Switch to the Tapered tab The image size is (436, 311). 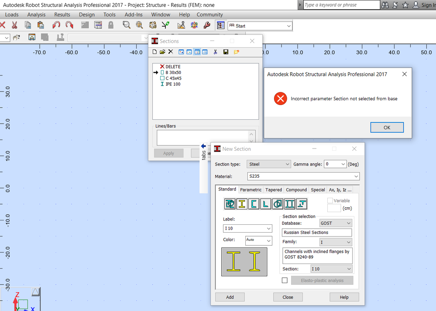pyautogui.click(x=273, y=190)
